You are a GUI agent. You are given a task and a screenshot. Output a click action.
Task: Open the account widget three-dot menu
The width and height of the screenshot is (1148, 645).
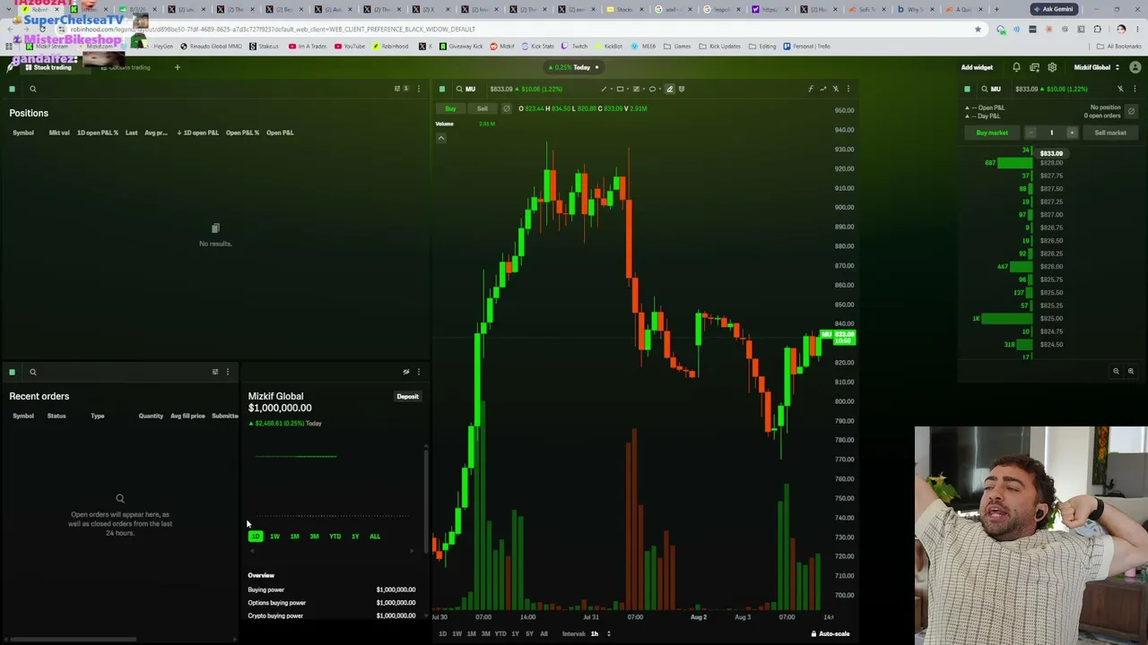418,372
